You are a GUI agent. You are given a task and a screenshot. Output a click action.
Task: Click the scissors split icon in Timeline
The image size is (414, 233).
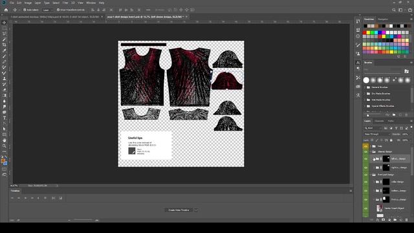click(54, 198)
